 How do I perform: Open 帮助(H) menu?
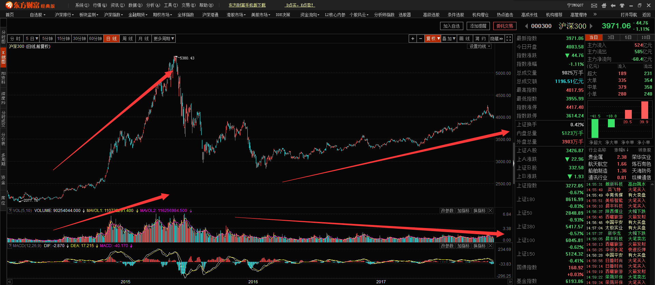206,5
